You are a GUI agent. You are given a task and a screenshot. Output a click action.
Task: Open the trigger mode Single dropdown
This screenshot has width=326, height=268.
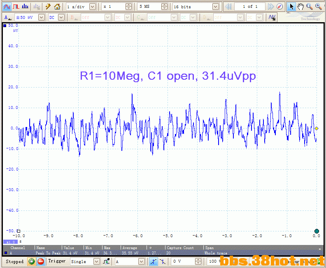point(96,261)
